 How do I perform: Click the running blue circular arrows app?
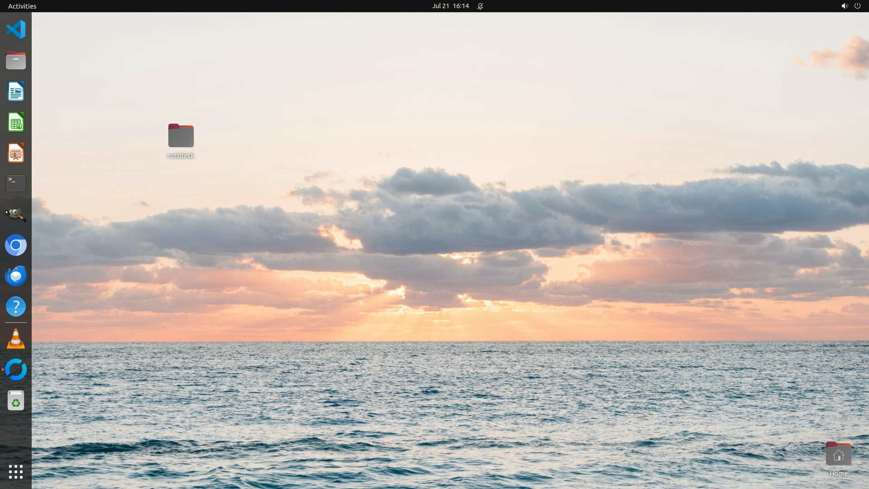click(x=16, y=369)
